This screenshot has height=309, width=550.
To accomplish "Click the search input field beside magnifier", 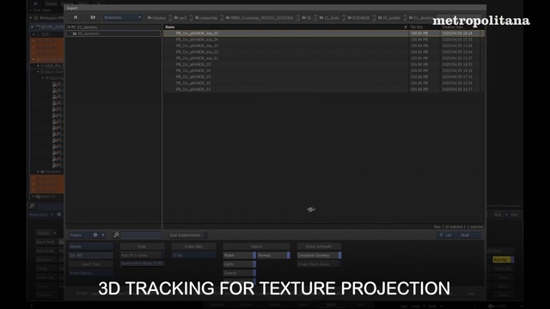I will point(141,234).
